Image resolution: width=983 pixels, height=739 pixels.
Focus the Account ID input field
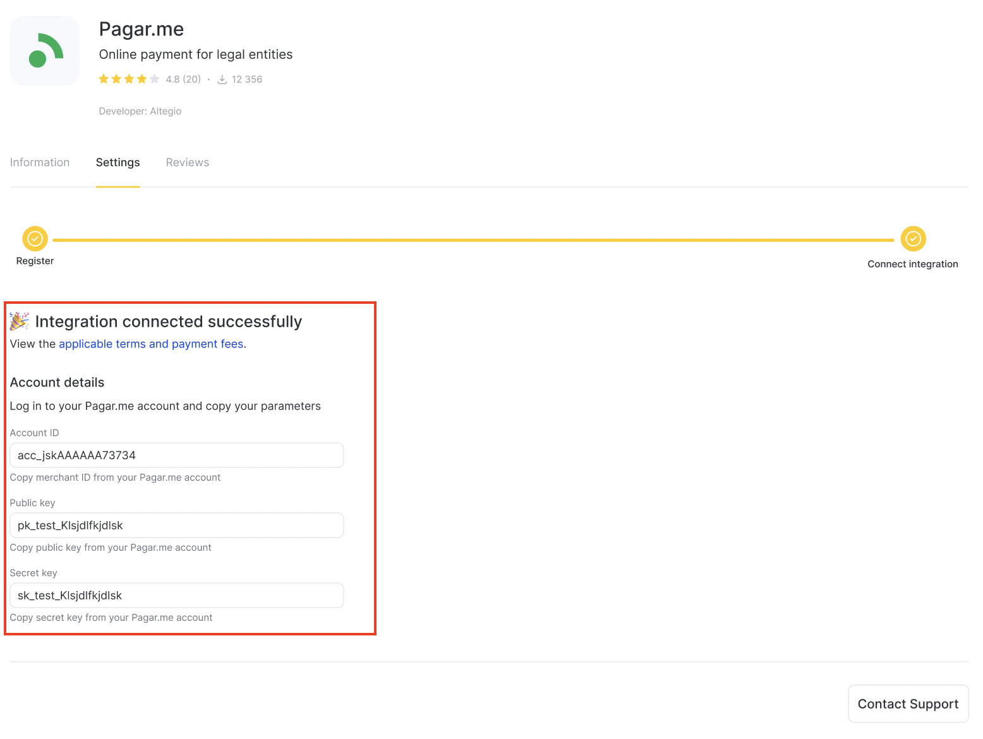coord(177,455)
